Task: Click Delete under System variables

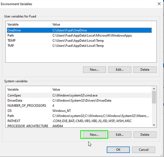Action: click(x=145, y=134)
